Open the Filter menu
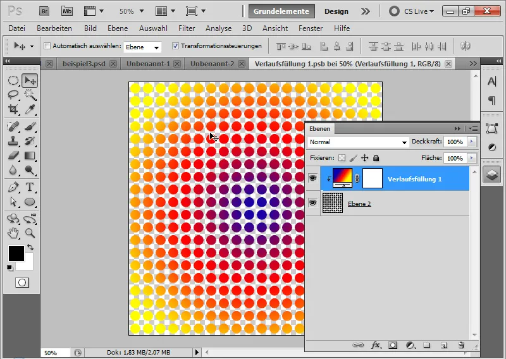The width and height of the screenshot is (506, 359). click(187, 28)
